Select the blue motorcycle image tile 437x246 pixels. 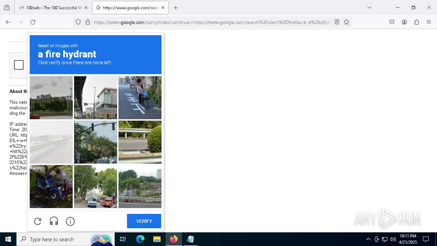[51, 187]
